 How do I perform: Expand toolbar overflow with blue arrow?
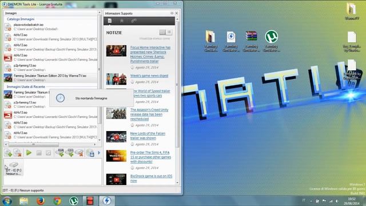(x=99, y=153)
